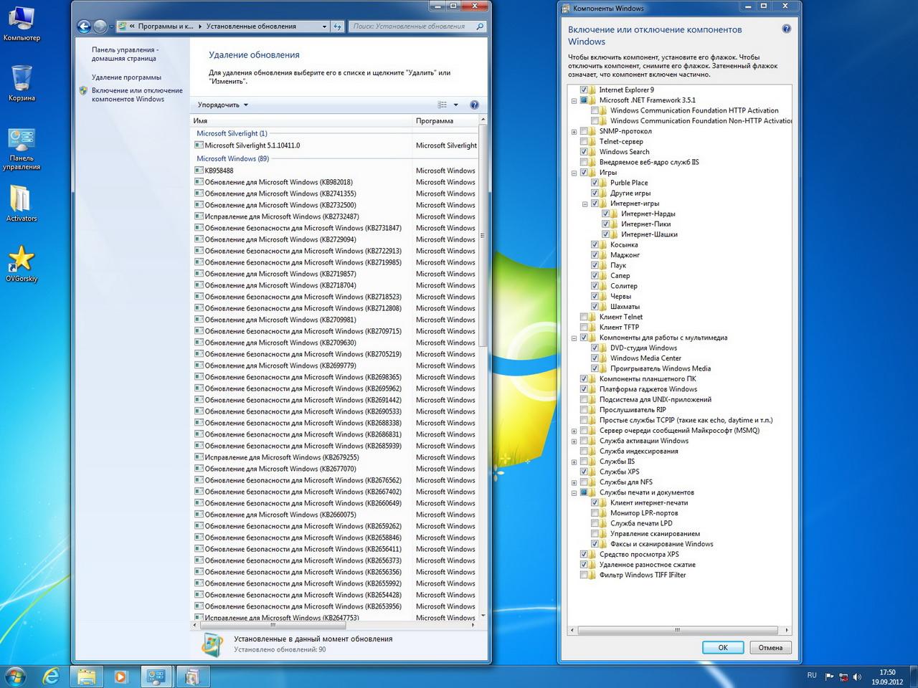Open the Упорядочить dropdown menu
The image size is (918, 688).
[x=222, y=105]
